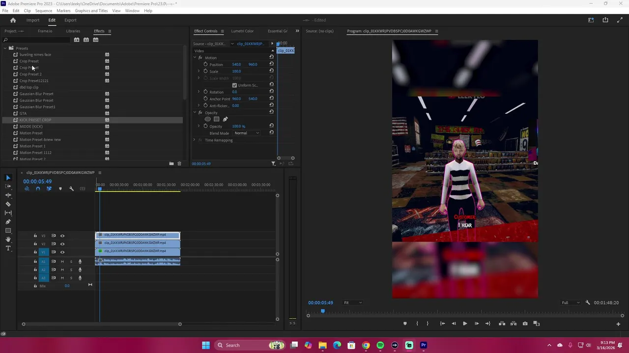Select the KICK PRESET CROP preset

pos(92,120)
